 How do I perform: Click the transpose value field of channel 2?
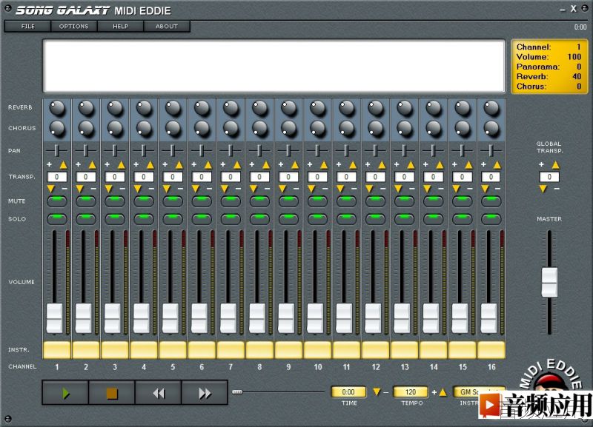(86, 177)
